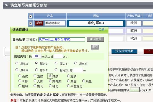Toggle the header select-all checkbox
The height and width of the screenshot is (102, 153).
click(x=30, y=16)
